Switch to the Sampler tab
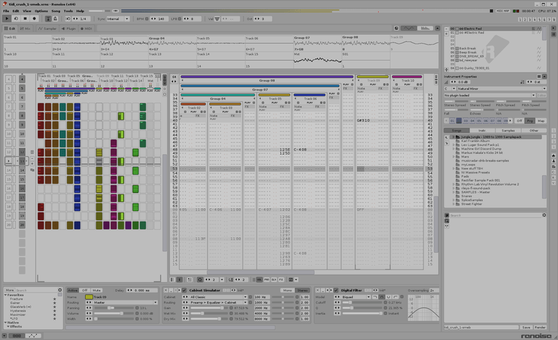 (47, 29)
